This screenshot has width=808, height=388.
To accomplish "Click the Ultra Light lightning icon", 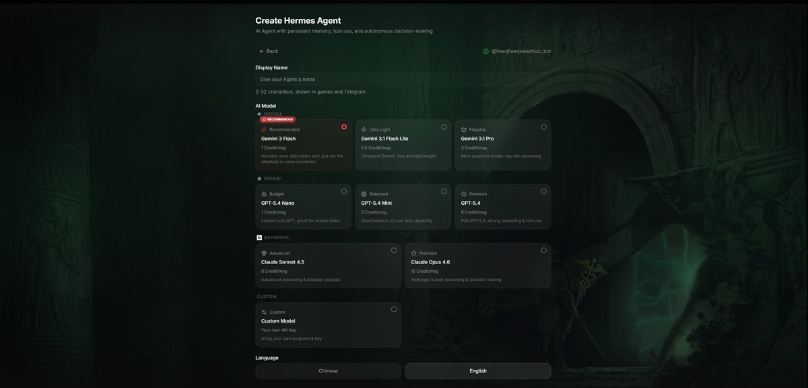I will (x=364, y=129).
